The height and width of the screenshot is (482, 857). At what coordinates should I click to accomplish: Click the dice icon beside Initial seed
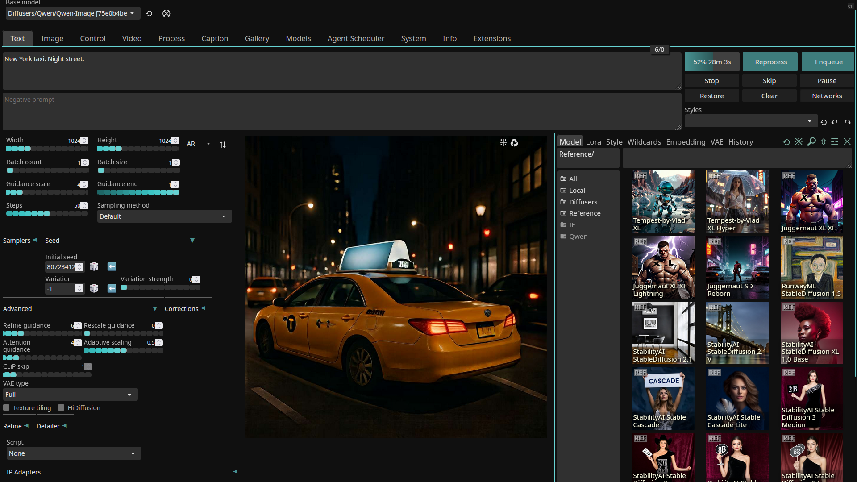tap(94, 266)
